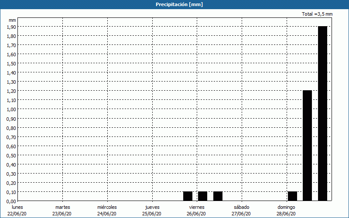The width and height of the screenshot is (349, 218).
Task: Click the jueves 25/06/20 axis label
Action: (152, 211)
